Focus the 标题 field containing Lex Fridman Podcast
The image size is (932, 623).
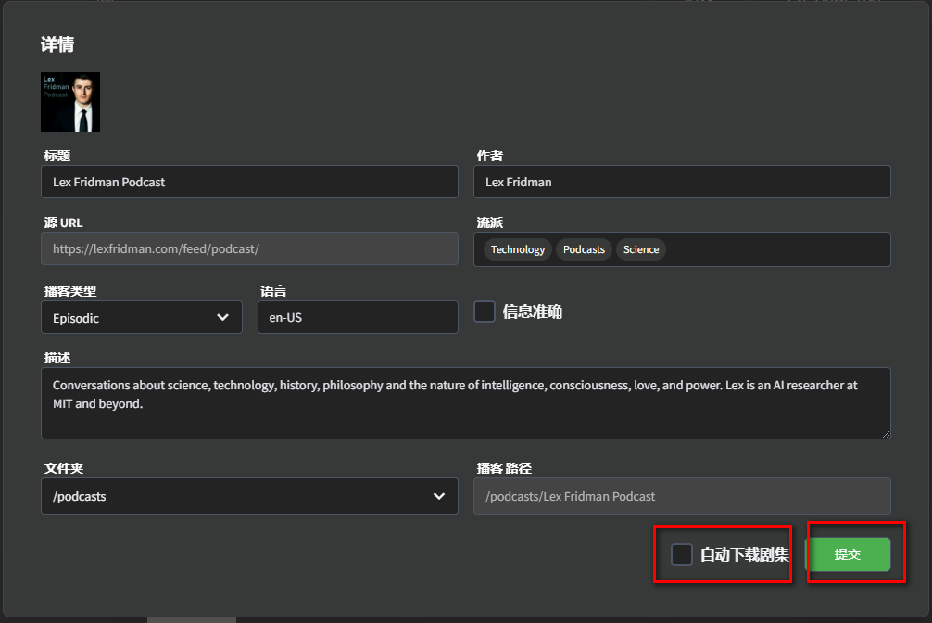click(249, 182)
